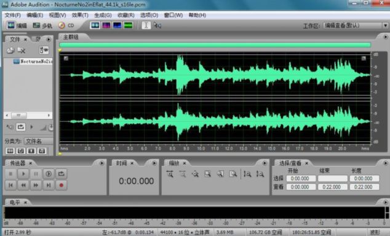
Task: Open the 视图(V) menu
Action: click(x=57, y=15)
